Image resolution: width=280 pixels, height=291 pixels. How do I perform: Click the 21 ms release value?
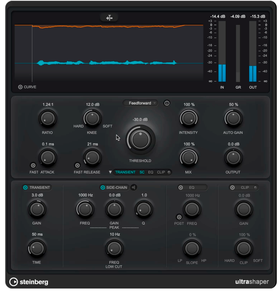pos(93,144)
